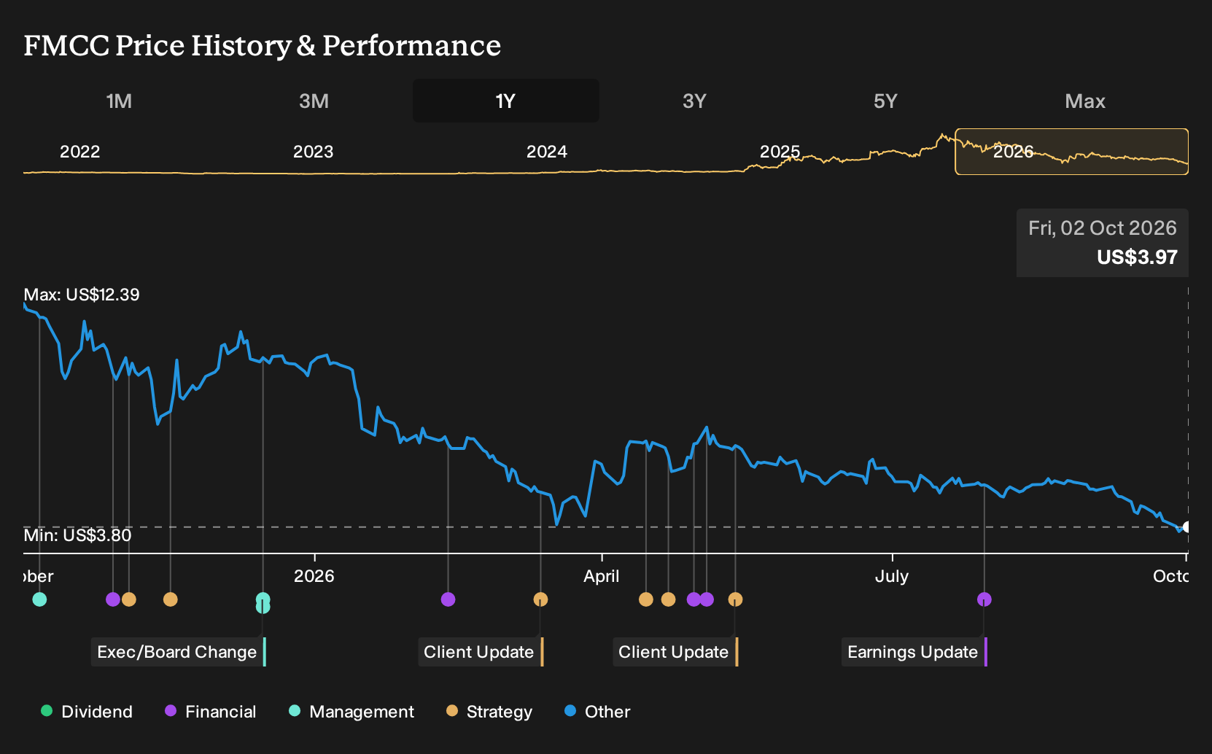
Task: Click the orange marker linked to the first Client Update
Action: (x=540, y=599)
